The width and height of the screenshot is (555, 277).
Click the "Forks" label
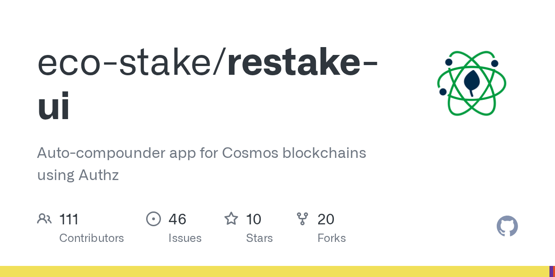pos(332,238)
